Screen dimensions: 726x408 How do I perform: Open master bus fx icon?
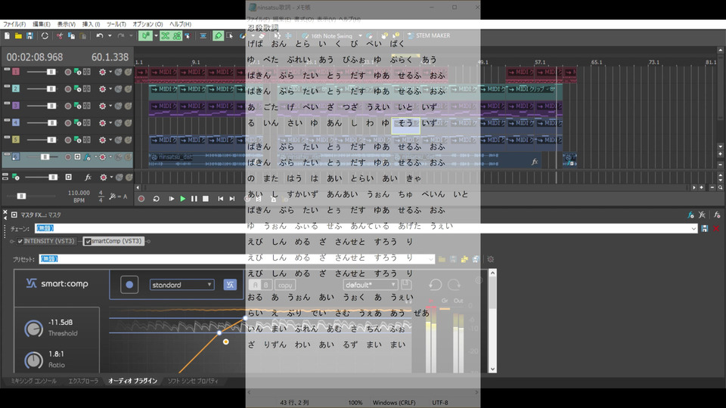pyautogui.click(x=88, y=177)
